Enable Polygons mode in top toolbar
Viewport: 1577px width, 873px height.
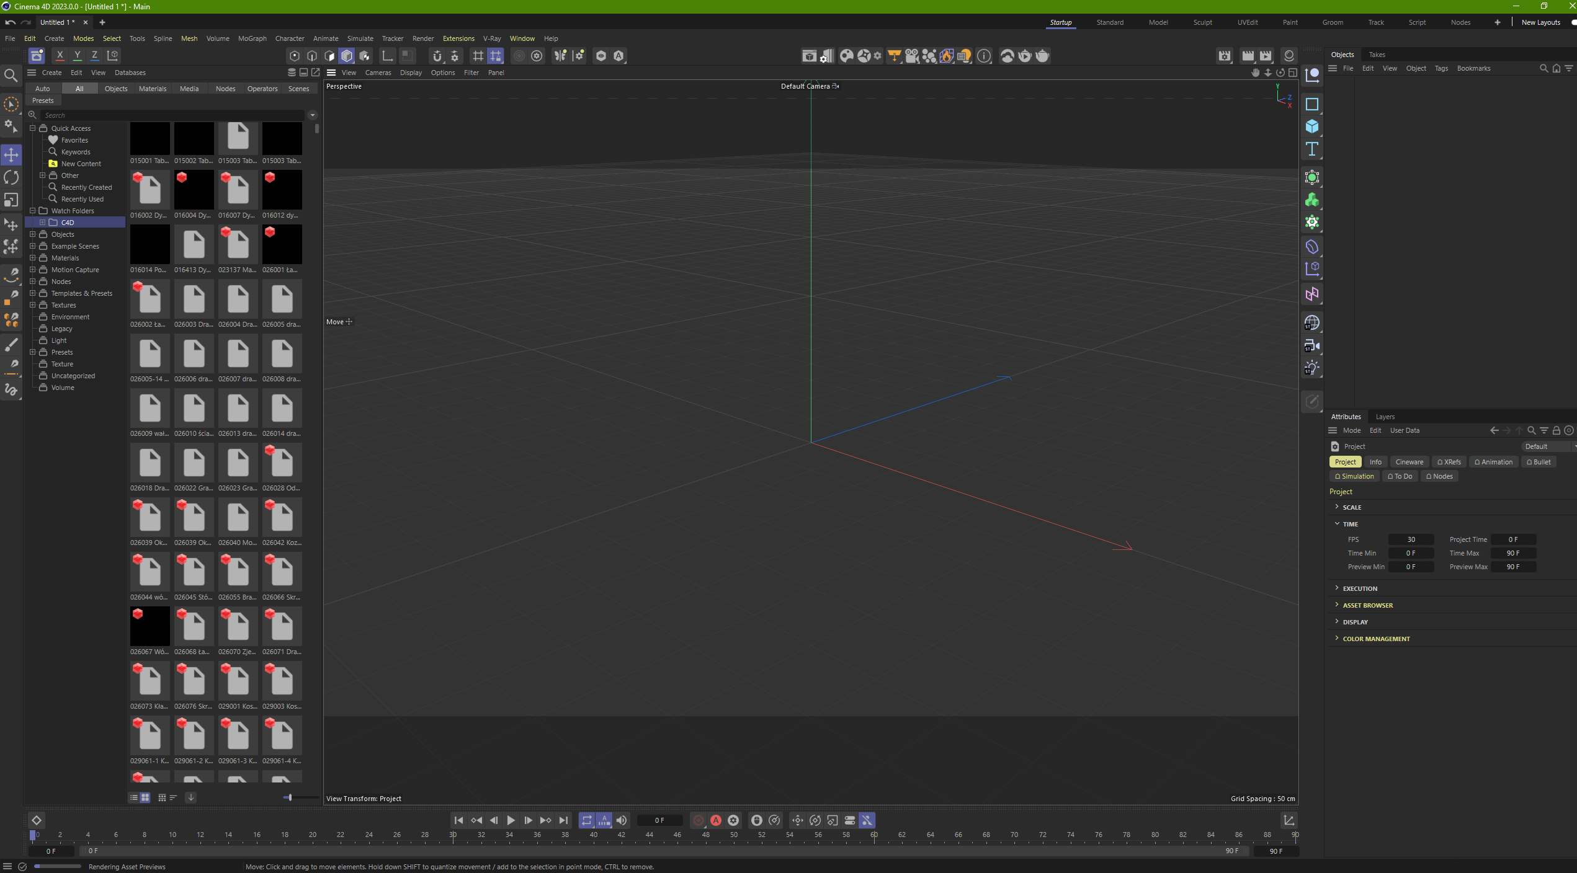329,56
